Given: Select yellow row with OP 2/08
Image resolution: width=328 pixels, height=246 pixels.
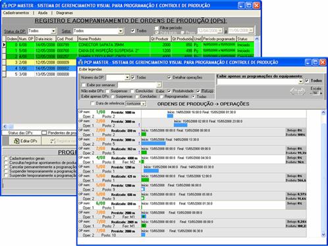Looking at the screenshot, I should pyautogui.click(x=41, y=62).
